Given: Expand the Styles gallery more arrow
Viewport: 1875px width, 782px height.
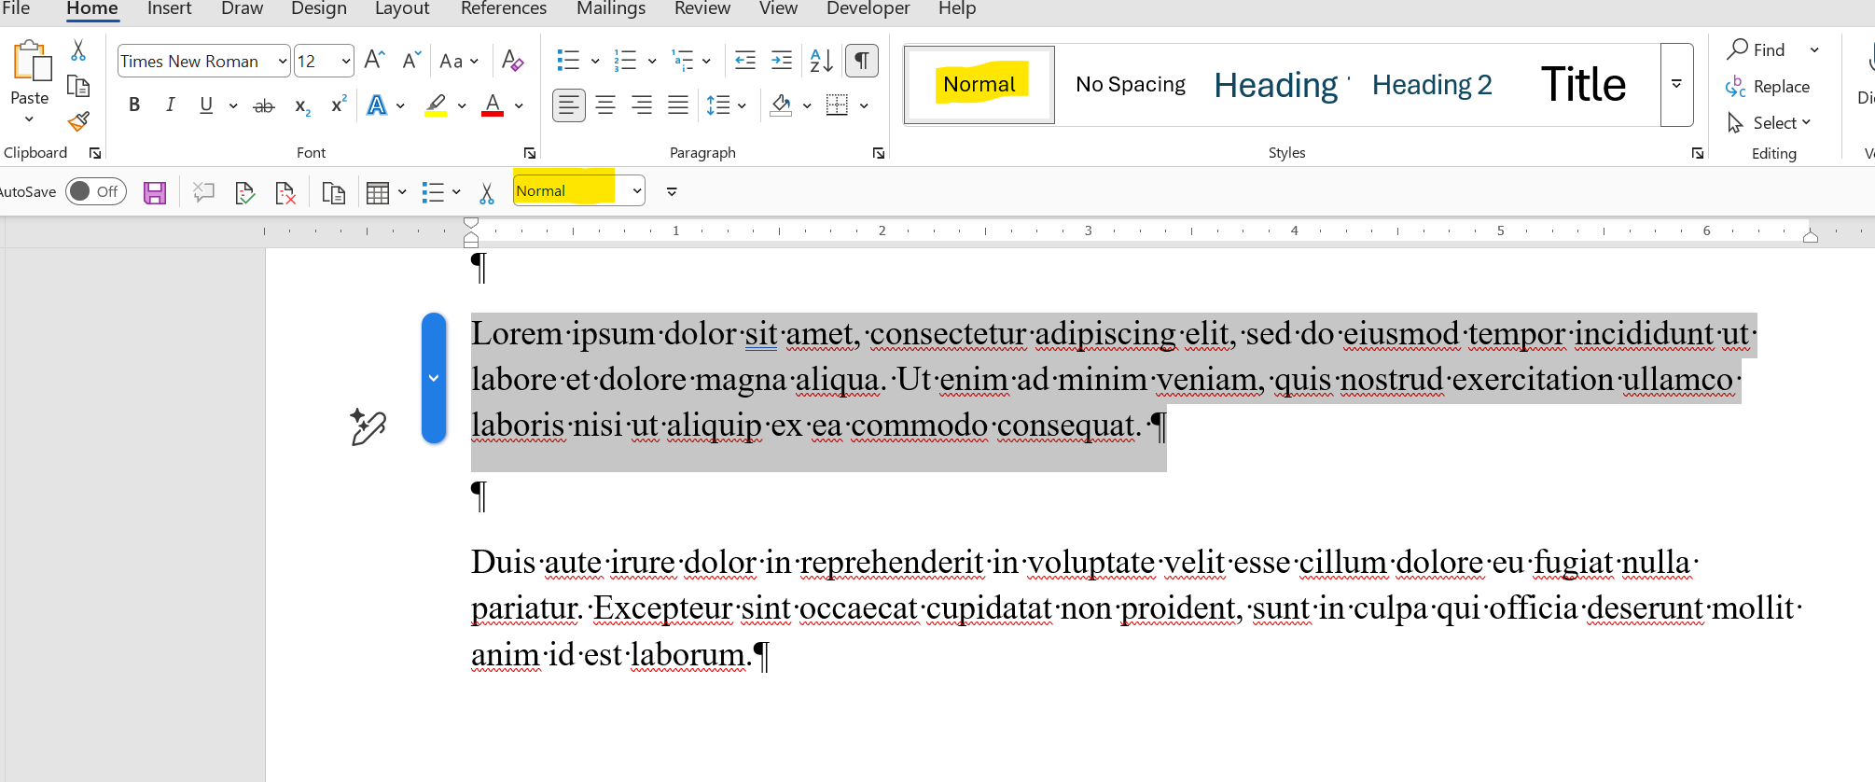Looking at the screenshot, I should coord(1676,84).
